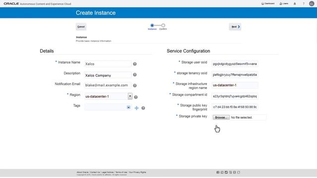Open help icon beside Region dropdown
The image size is (317, 178).
click(x=136, y=97)
